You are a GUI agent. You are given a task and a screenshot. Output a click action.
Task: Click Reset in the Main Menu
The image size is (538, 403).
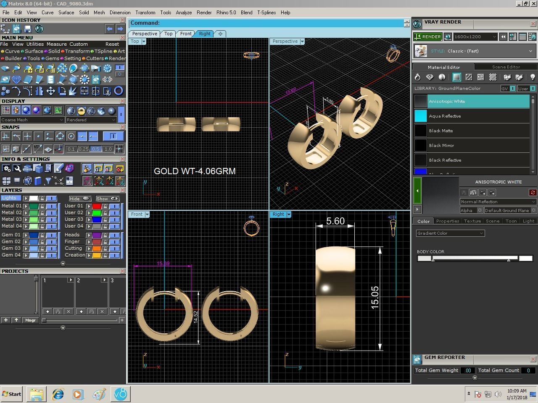pos(112,44)
